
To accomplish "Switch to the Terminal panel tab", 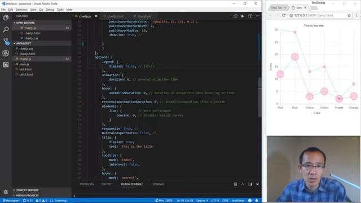I will (x=158, y=184).
